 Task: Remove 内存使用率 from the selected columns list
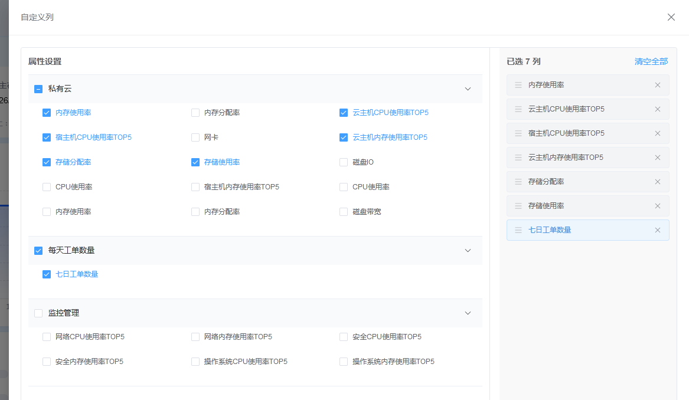coord(657,85)
